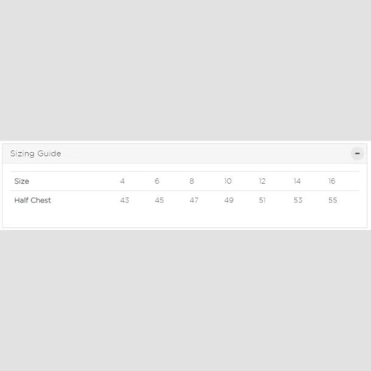371x371 pixels.
Task: Click half chest value 45
Action: pyautogui.click(x=159, y=200)
